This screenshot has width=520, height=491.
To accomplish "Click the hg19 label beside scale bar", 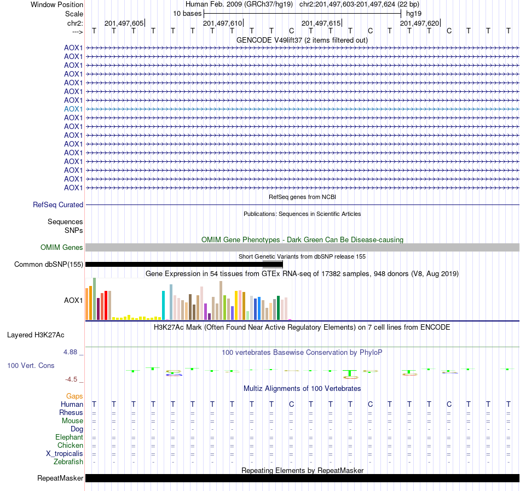I will pos(414,14).
